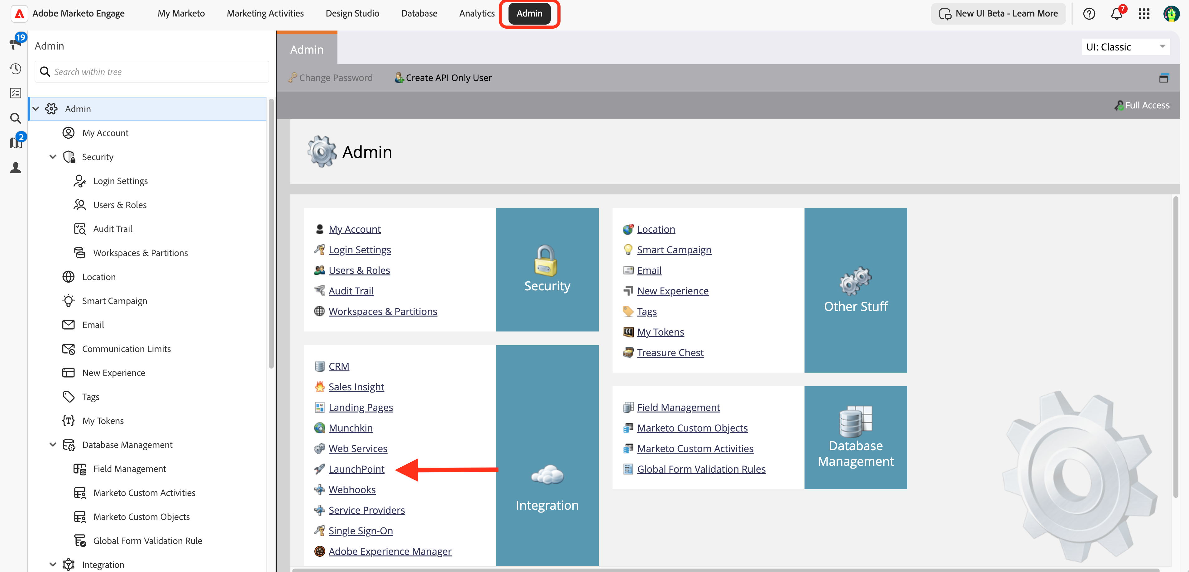This screenshot has width=1189, height=572.
Task: Click the Munchkin globe icon
Action: click(x=319, y=428)
